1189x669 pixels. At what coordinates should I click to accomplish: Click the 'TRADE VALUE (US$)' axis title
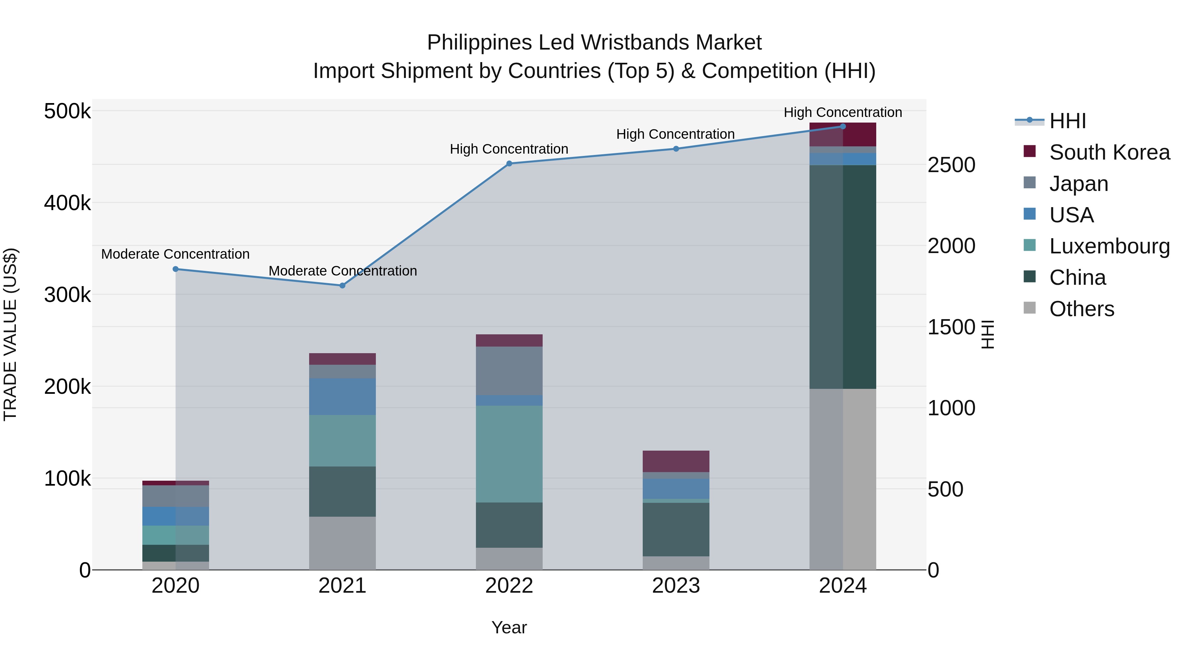tap(10, 334)
